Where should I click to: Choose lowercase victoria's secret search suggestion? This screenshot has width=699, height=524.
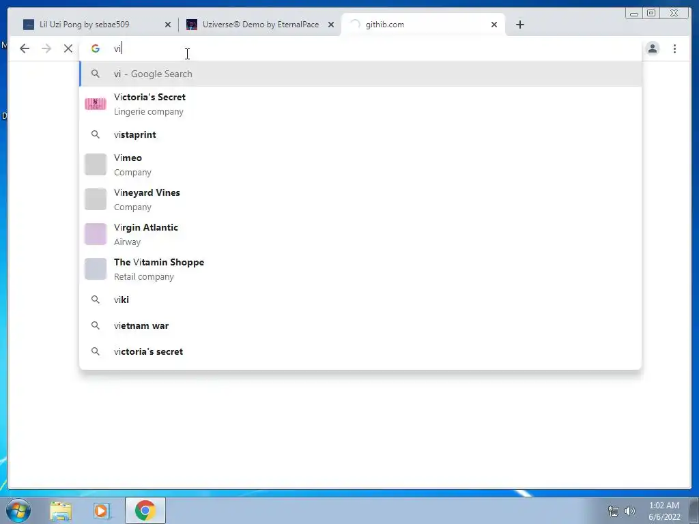[x=360, y=351]
